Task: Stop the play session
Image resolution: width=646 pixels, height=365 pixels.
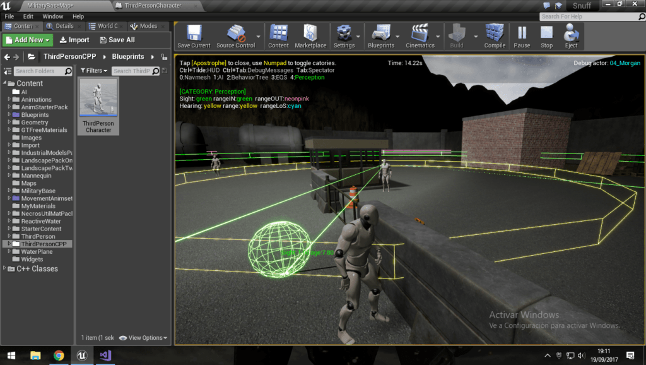Action: coord(546,36)
